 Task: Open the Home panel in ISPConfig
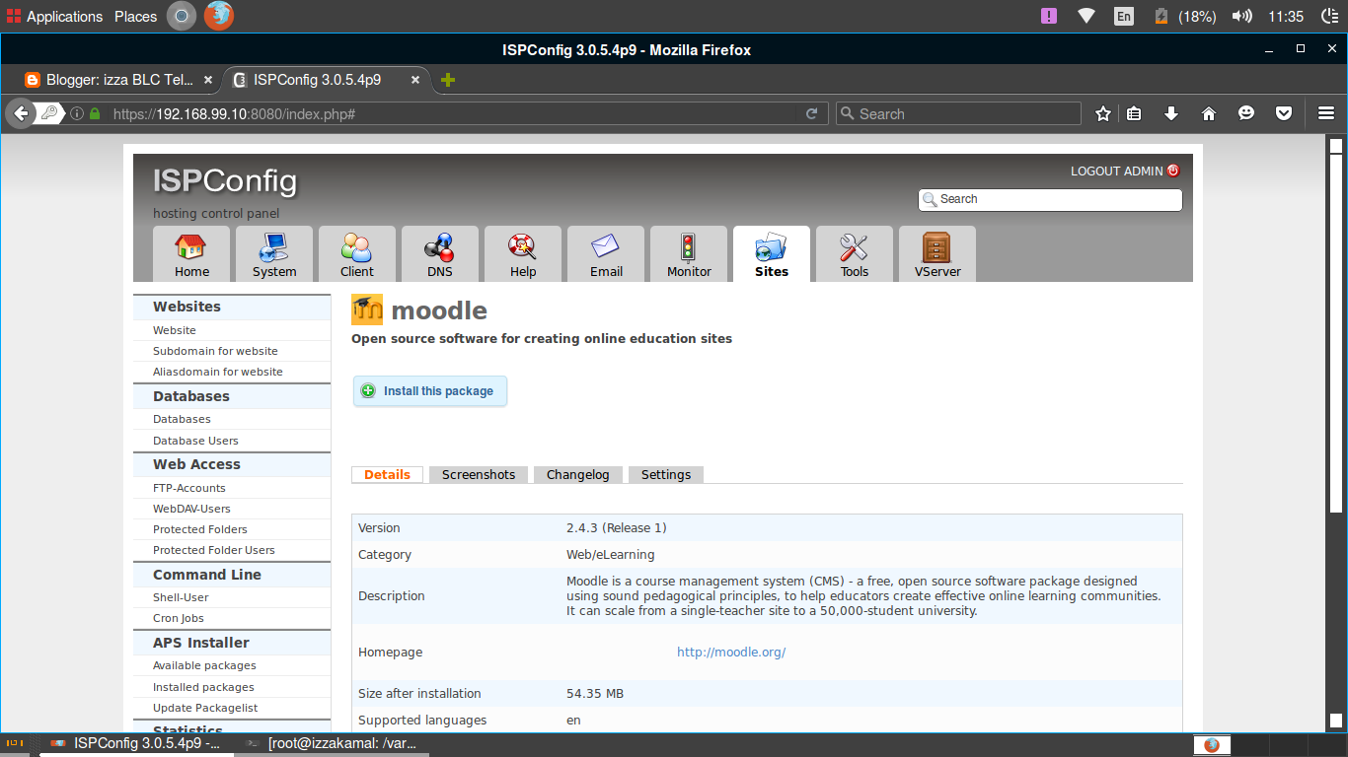click(x=190, y=253)
